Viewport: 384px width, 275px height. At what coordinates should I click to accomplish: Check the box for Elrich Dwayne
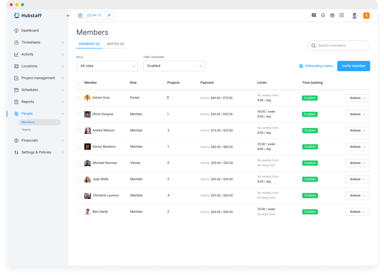click(x=78, y=114)
